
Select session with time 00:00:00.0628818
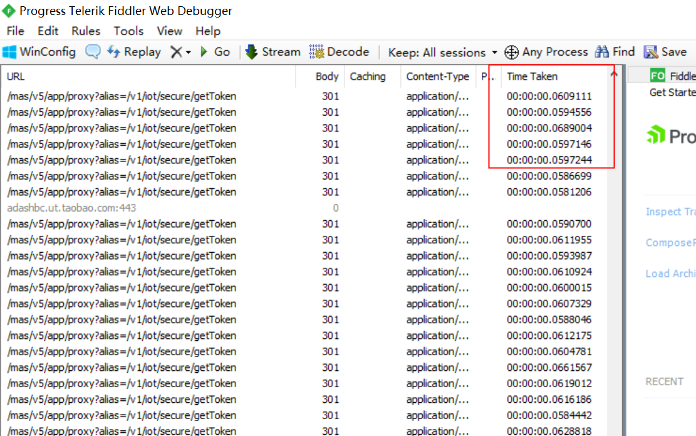pyautogui.click(x=304, y=430)
